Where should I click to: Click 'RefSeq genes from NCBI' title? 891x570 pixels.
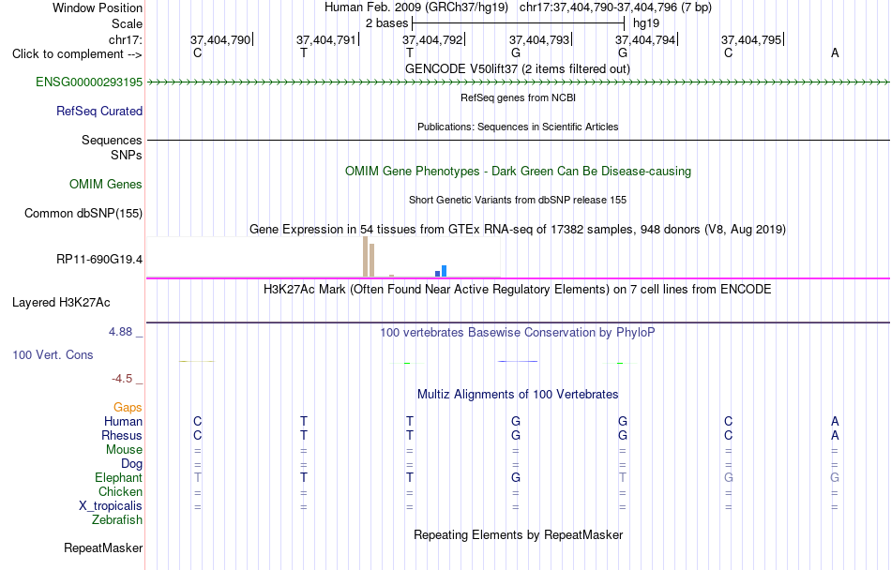(x=519, y=97)
